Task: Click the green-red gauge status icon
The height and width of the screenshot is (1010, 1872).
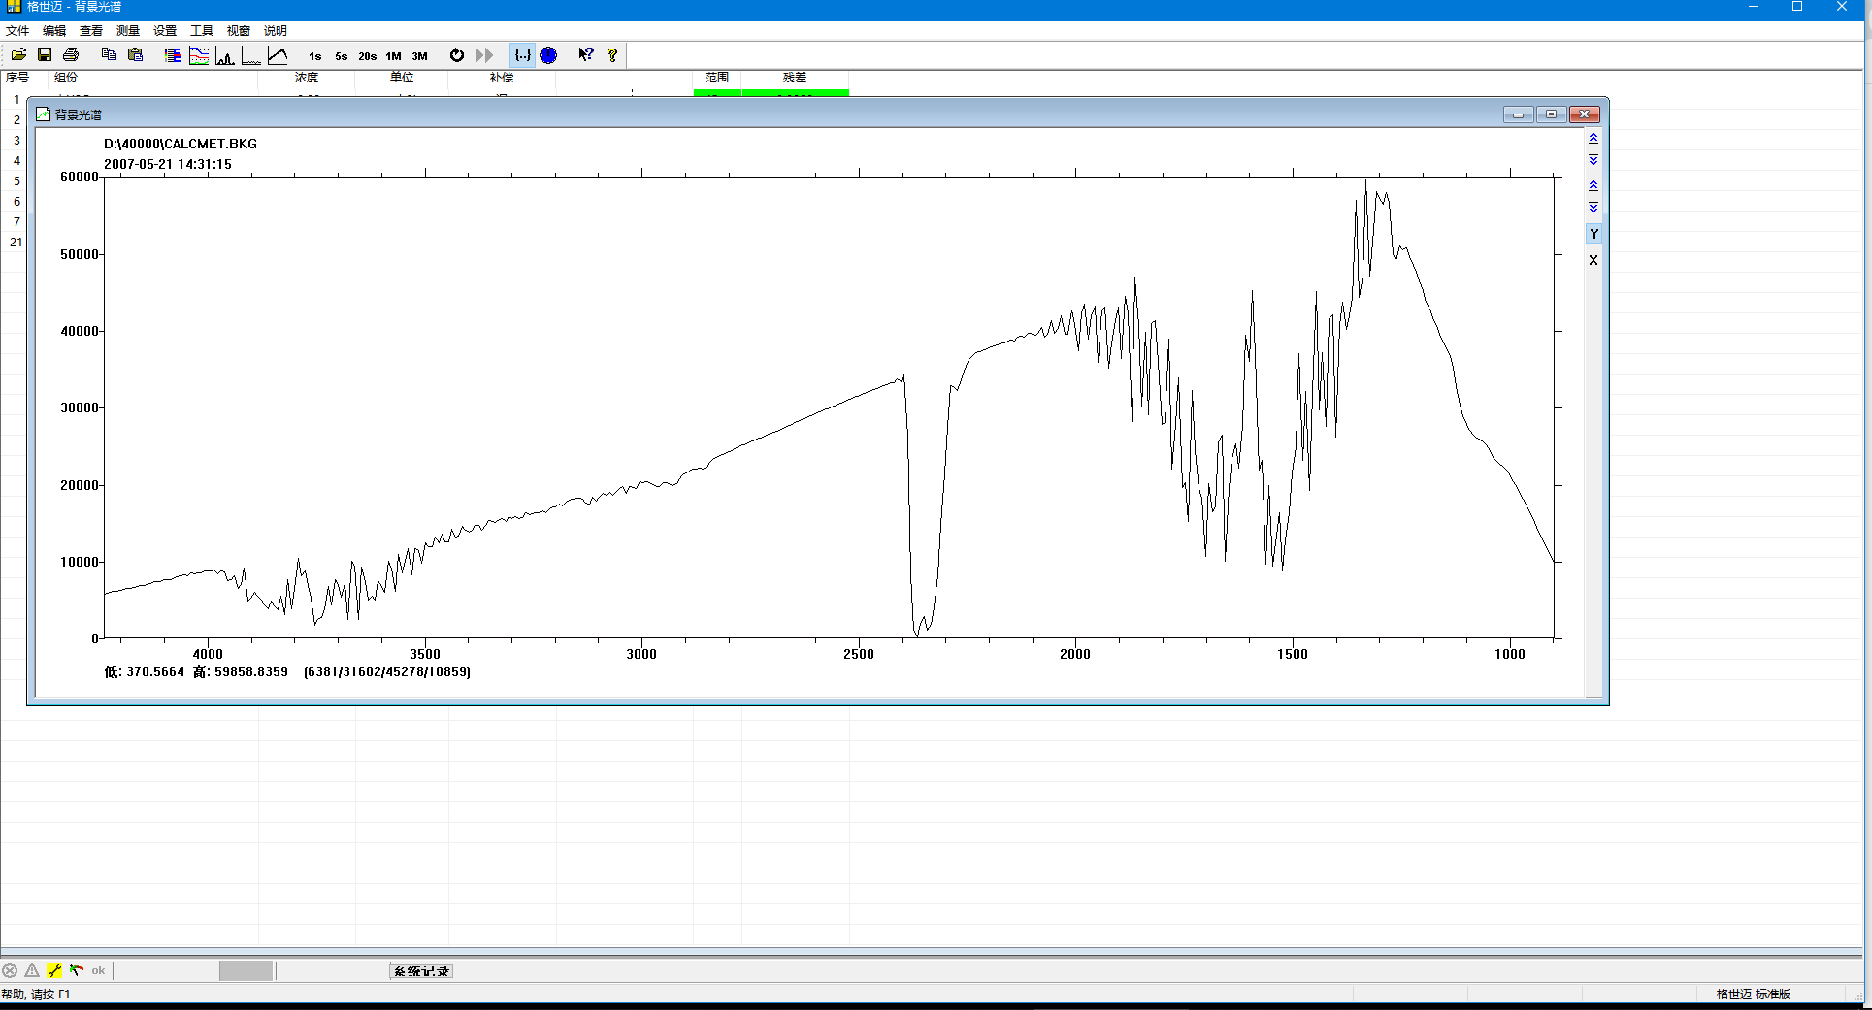Action: (77, 970)
